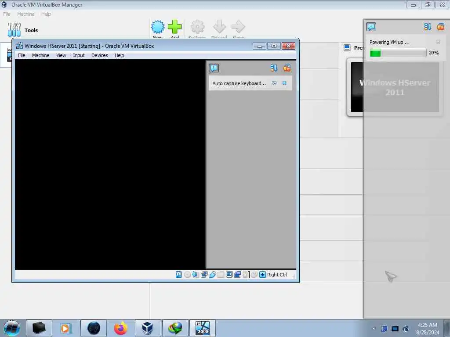Click the Powering VM up progress bar
Screen dimensions: 450x337
398,53
